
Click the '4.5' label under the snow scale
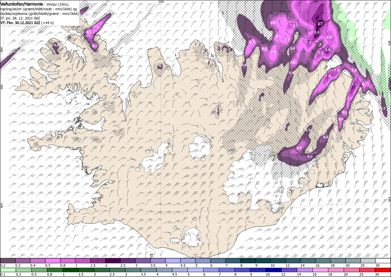click(183, 265)
